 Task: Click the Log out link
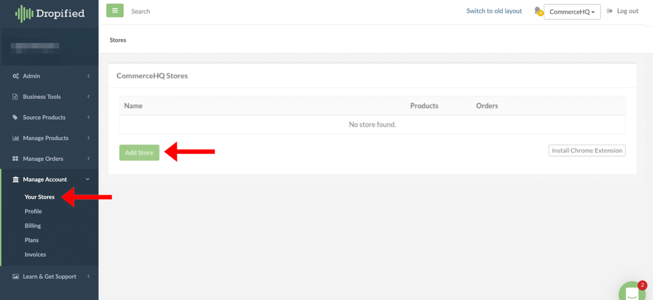(627, 11)
